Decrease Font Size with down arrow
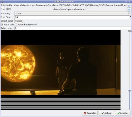This screenshot has height=117, width=132. pos(130,18)
